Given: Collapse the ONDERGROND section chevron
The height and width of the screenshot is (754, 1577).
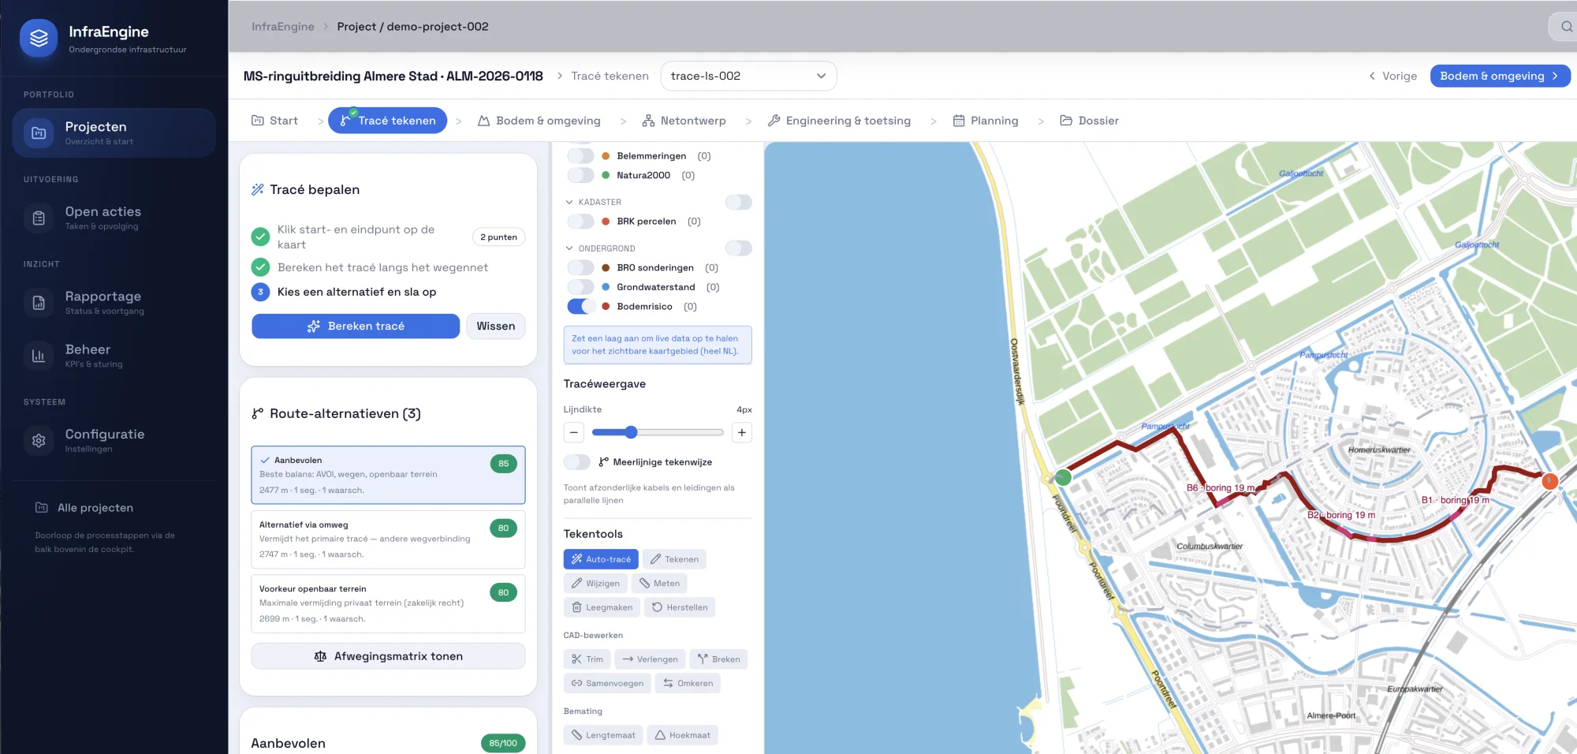Looking at the screenshot, I should coord(569,248).
